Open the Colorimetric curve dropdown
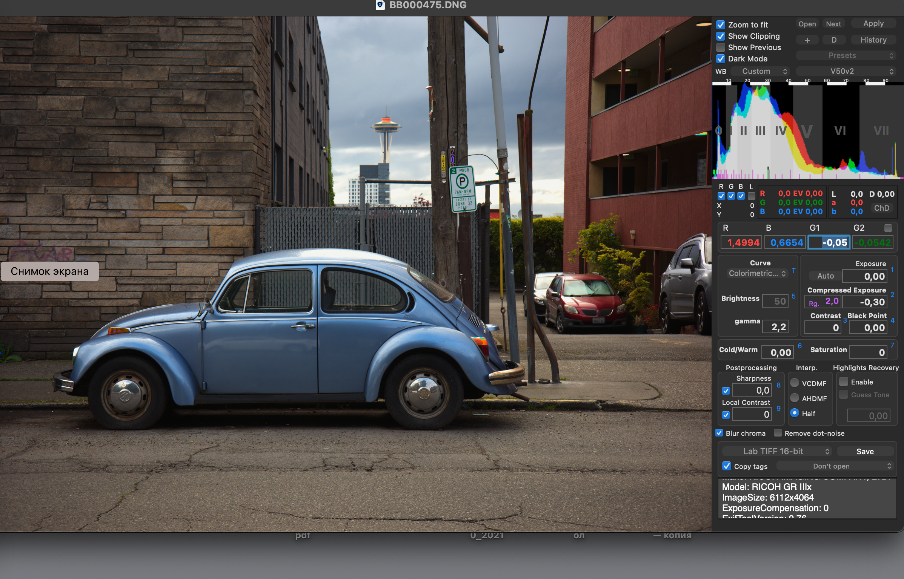 pos(757,274)
